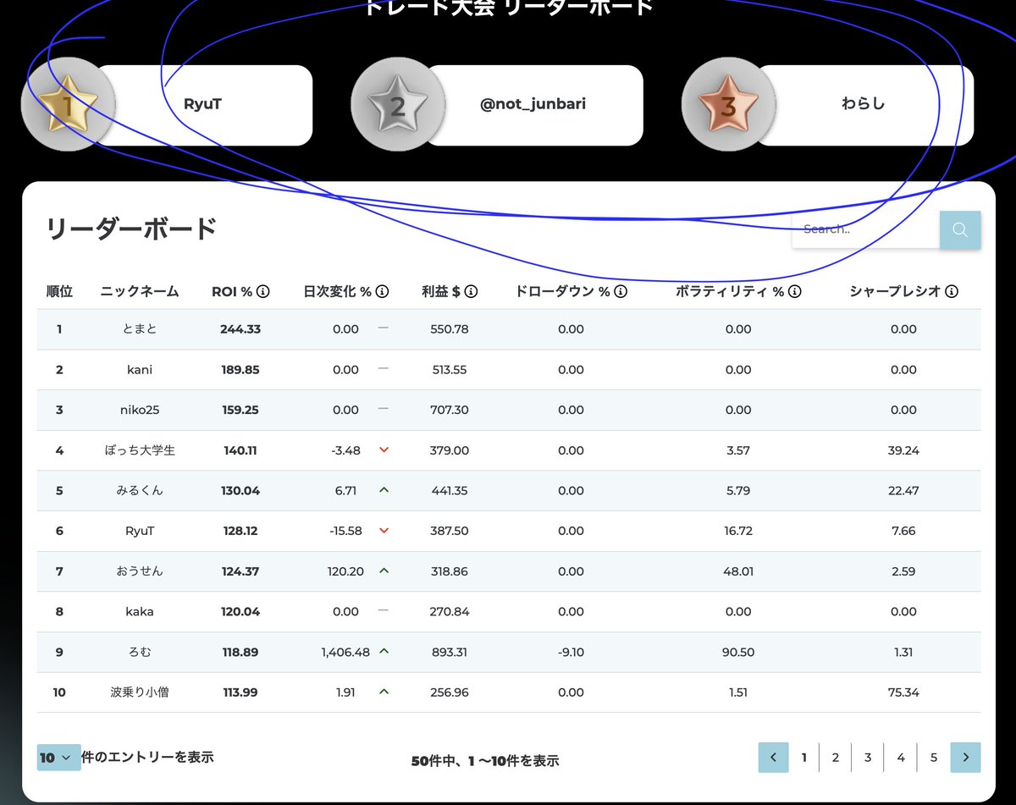This screenshot has height=805, width=1016.
Task: Click the bronze star rank 3 badge
Action: tap(729, 106)
